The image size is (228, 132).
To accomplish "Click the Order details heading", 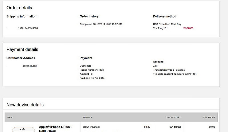I will pos(19,8).
